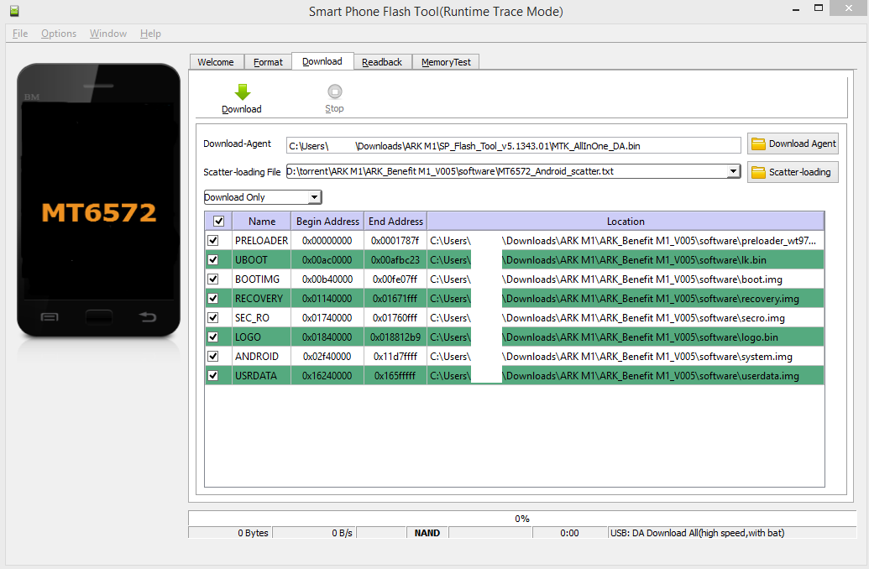Click the phone's menu key graphic
Viewport: 869px width, 569px height.
point(50,316)
